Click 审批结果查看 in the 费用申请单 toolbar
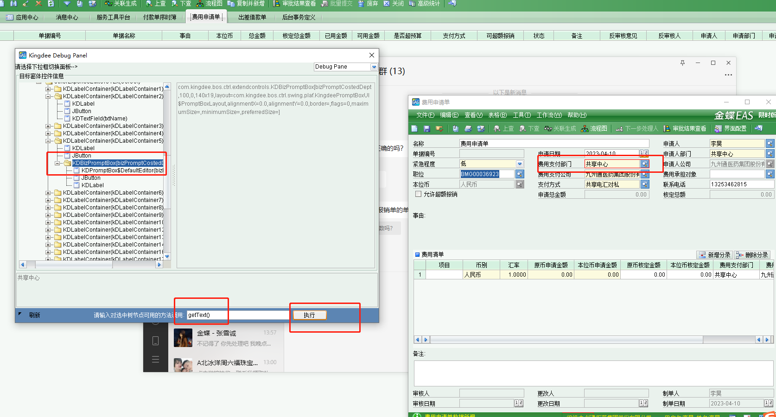776x417 pixels. click(x=685, y=128)
